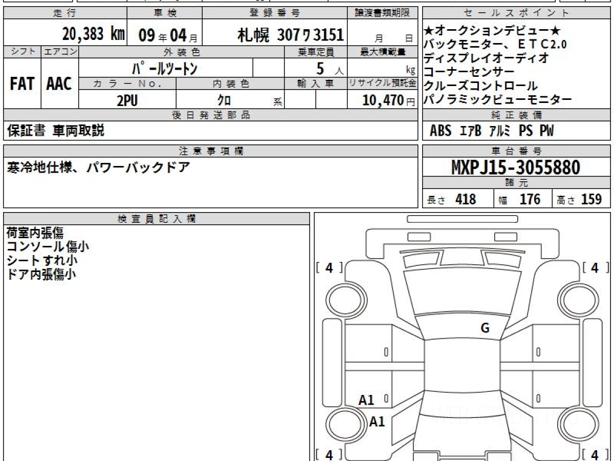Click the 車検 header cell
Viewport: 614px width, 461px height.
(x=164, y=13)
